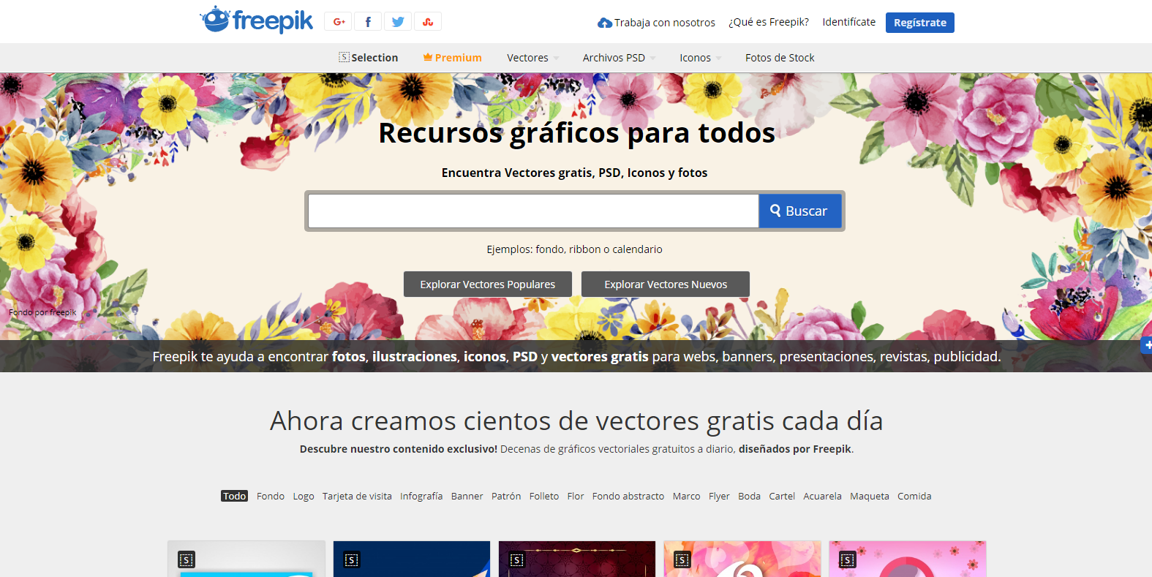This screenshot has width=1152, height=577.
Task: Click Selection badge on dark red thumbnail
Action: (x=517, y=560)
